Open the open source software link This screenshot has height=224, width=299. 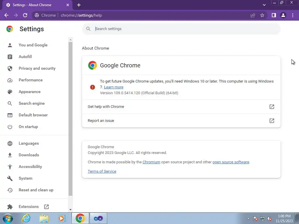pyautogui.click(x=231, y=162)
